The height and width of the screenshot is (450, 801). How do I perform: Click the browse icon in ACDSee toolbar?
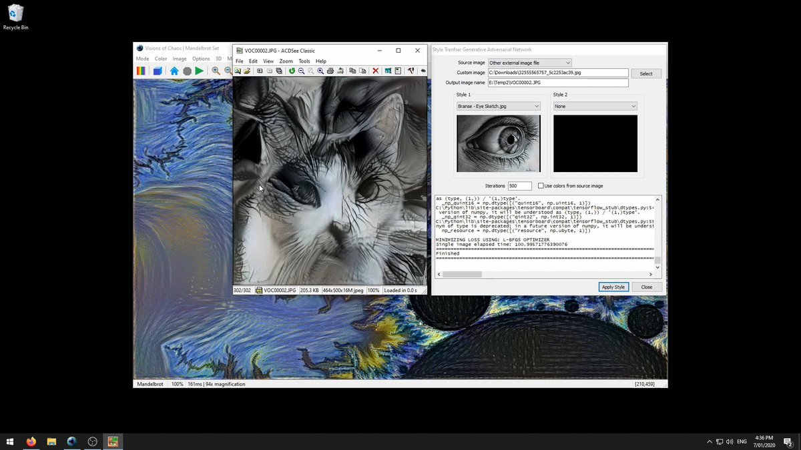click(x=238, y=71)
